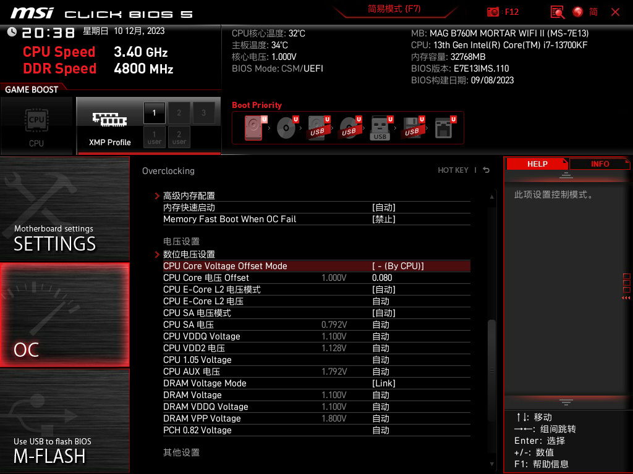
Task: Click the language globe icon
Action: [578, 12]
